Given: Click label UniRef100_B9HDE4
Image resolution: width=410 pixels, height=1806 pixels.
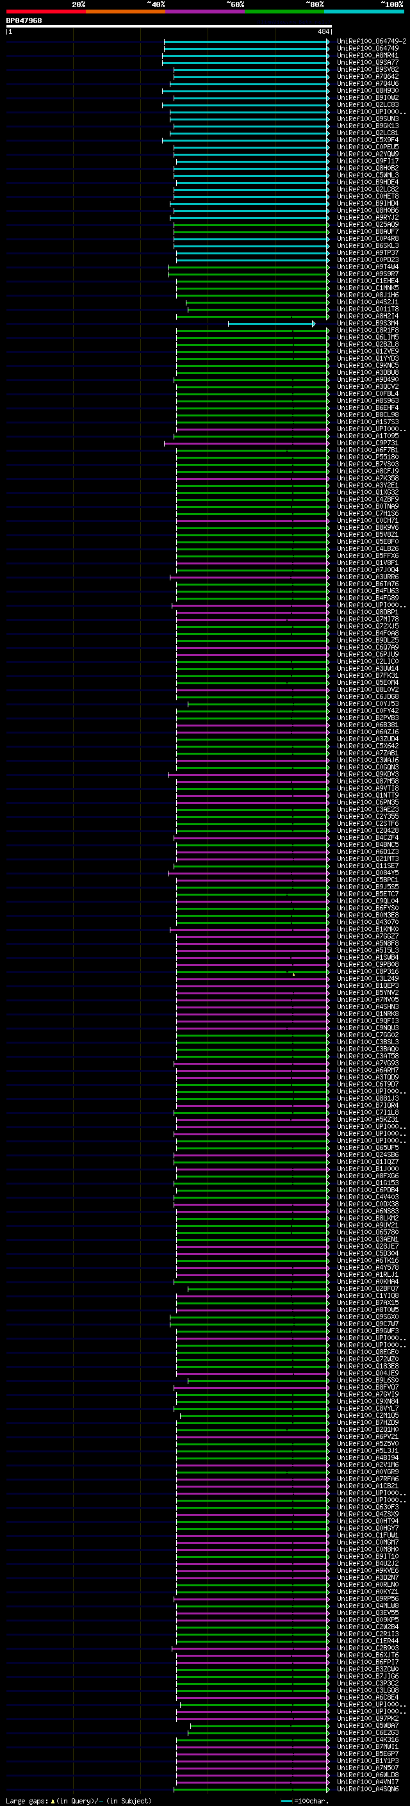Looking at the screenshot, I should tap(368, 183).
